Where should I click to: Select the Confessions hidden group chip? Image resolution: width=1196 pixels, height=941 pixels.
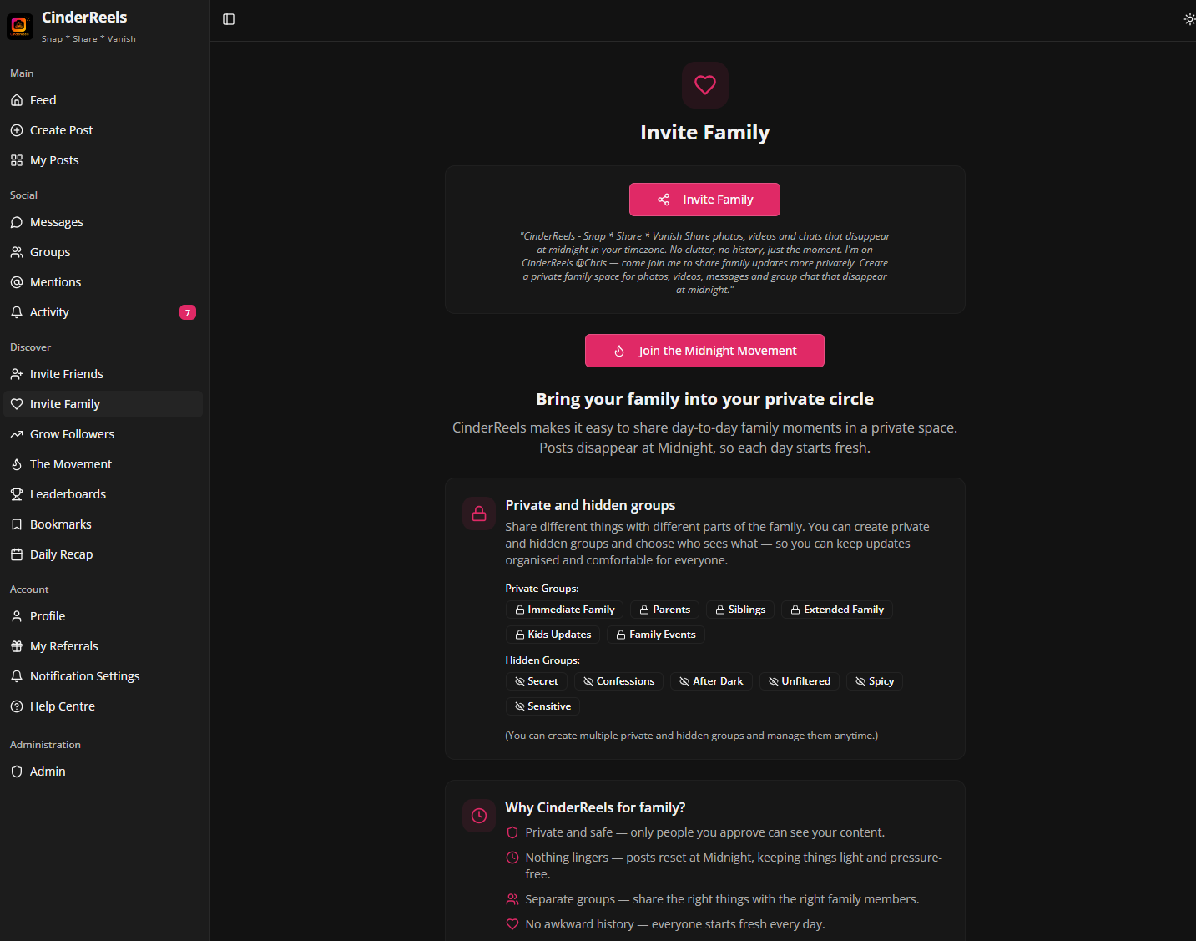click(619, 681)
